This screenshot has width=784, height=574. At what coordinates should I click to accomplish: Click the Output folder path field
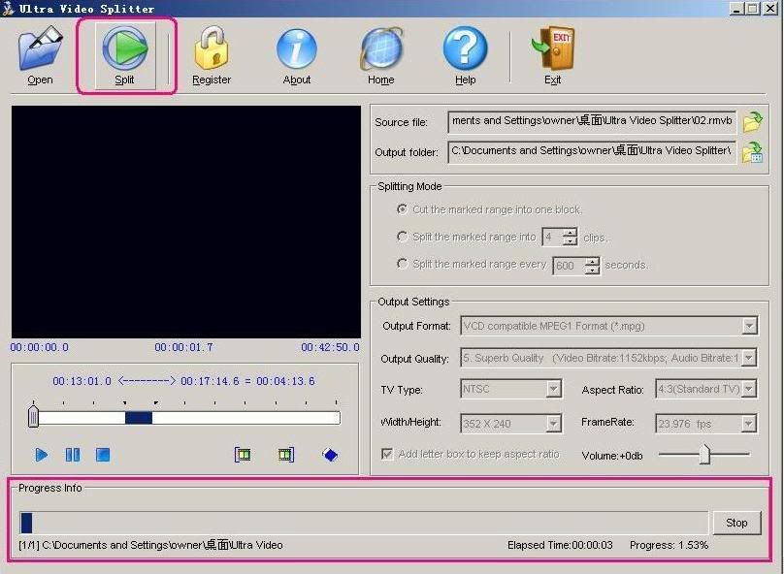pos(592,152)
